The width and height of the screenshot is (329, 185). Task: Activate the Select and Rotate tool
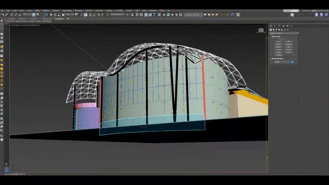[x=55, y=15]
